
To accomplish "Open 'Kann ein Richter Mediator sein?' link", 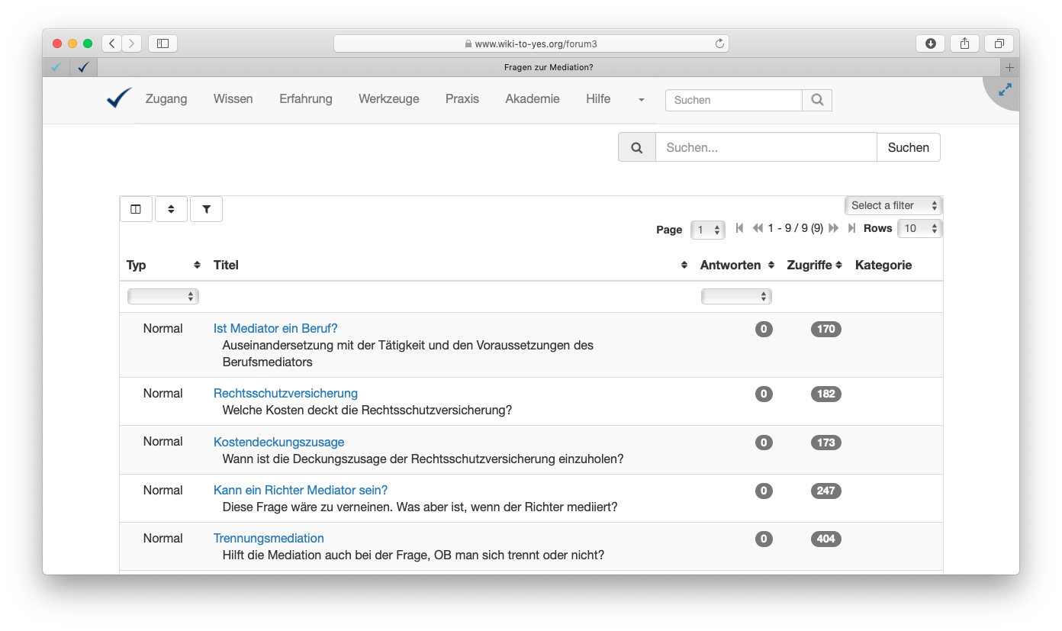I will click(x=301, y=490).
